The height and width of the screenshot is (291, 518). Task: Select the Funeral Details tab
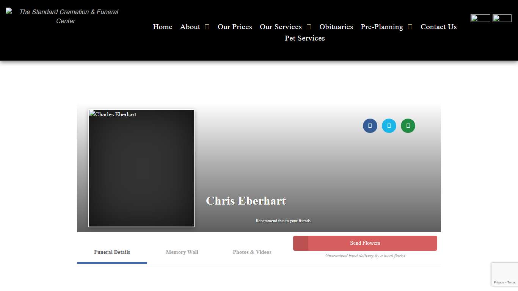(112, 252)
